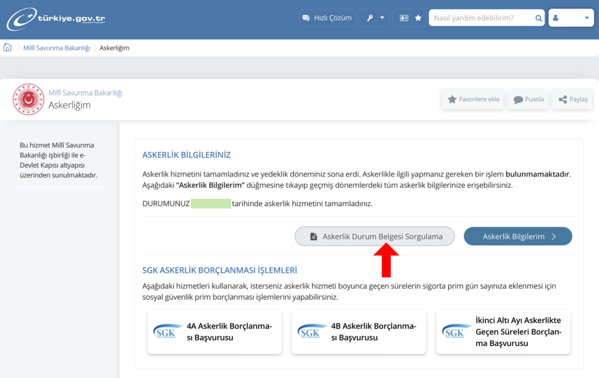Viewport: 599px width, 378px height.
Task: Click the Askerliğim breadcrumb item
Action: 114,48
